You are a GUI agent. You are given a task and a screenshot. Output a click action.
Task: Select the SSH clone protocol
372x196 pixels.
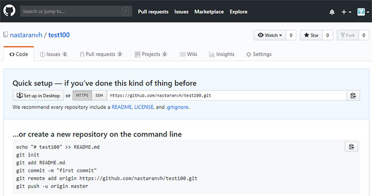pyautogui.click(x=99, y=96)
